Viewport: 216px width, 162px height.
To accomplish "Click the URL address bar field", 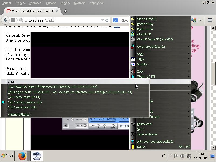I will [x=62, y=20].
